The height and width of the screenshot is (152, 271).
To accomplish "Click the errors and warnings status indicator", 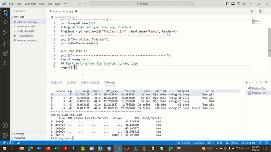I will [8, 143].
